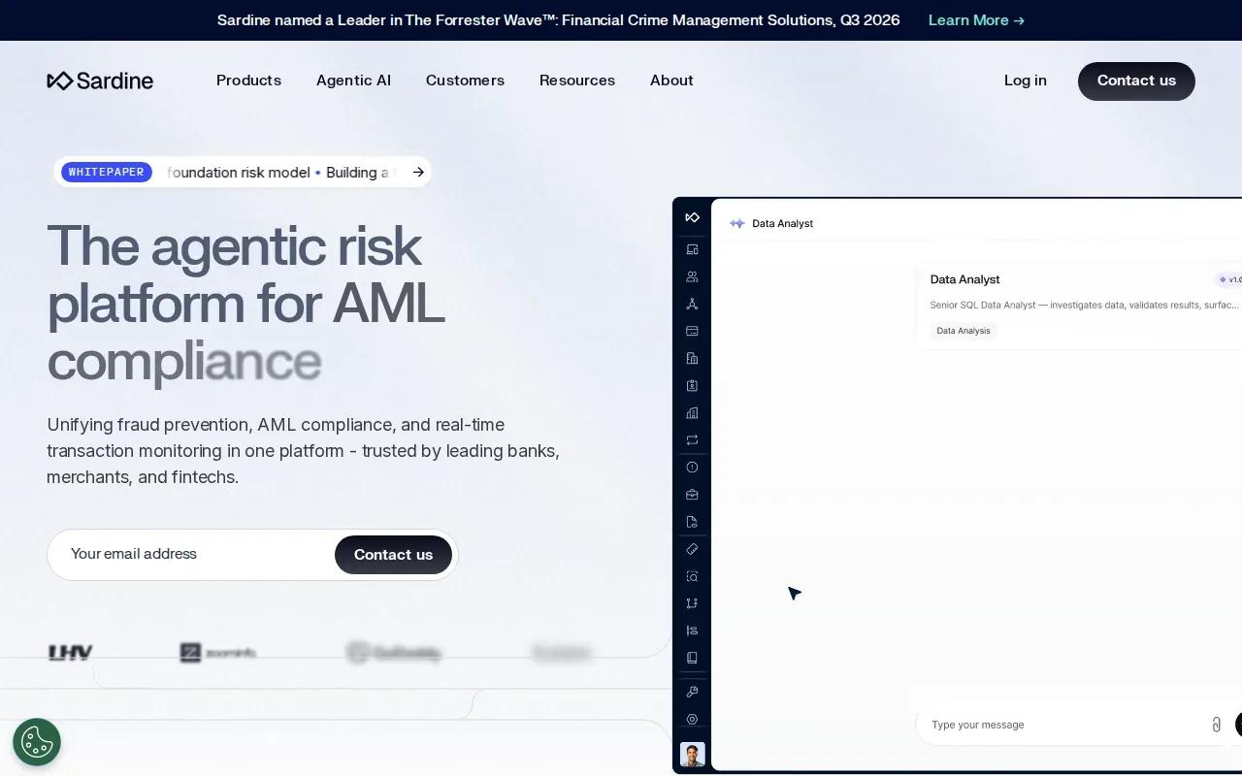Open the About menu
Image resolution: width=1242 pixels, height=776 pixels.
tap(671, 81)
